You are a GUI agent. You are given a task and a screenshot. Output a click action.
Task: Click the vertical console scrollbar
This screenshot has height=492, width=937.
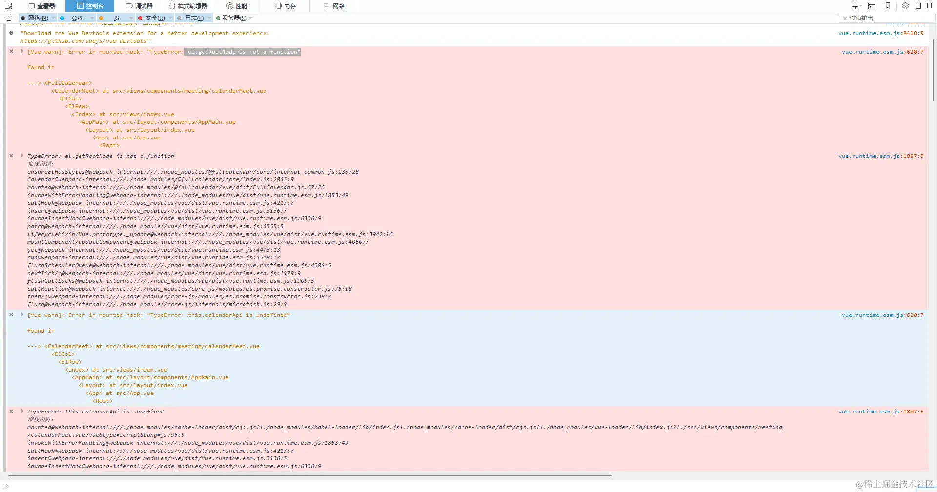(x=933, y=70)
